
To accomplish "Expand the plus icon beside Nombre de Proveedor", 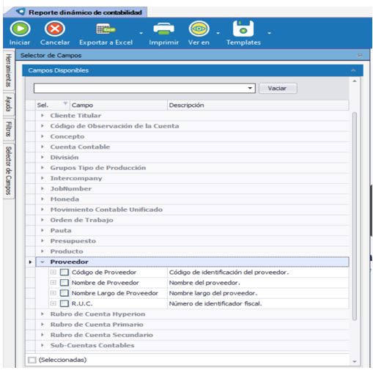I will [x=53, y=283].
